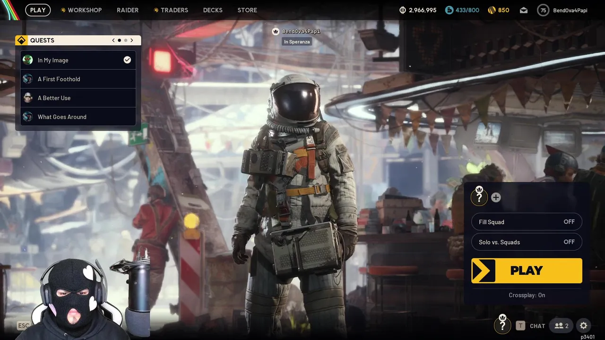Open the STORE tab
605x340 pixels.
point(247,10)
